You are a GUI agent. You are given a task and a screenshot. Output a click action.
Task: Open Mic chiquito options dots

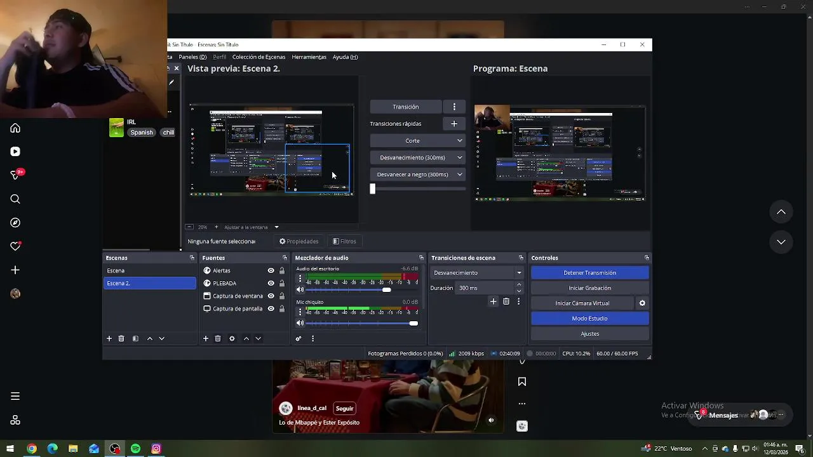(x=300, y=312)
